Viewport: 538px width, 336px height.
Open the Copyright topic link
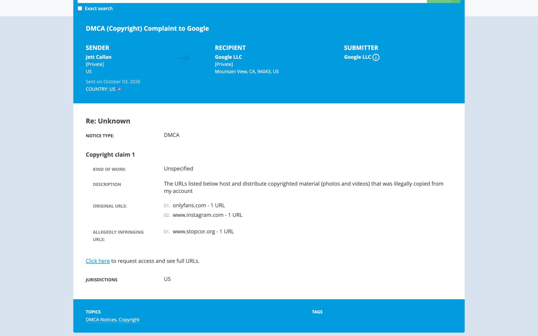pyautogui.click(x=129, y=320)
